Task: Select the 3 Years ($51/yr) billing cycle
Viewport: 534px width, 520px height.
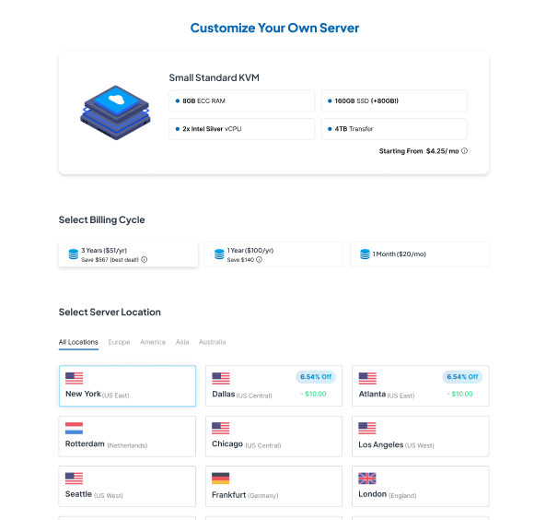Action: coord(128,254)
